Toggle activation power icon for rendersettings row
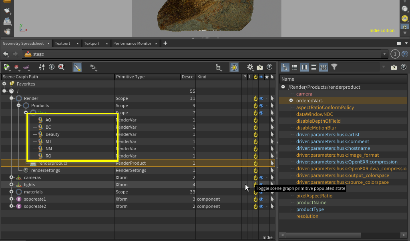Screen dimensions: 410x241 [255, 171]
